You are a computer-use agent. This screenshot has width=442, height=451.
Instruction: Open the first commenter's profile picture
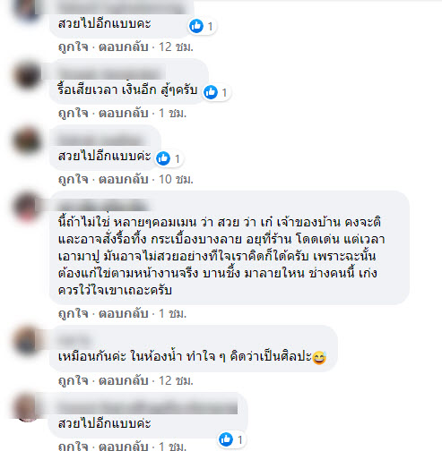point(27,9)
